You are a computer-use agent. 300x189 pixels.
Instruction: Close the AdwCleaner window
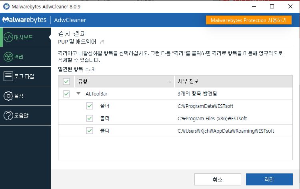290,6
